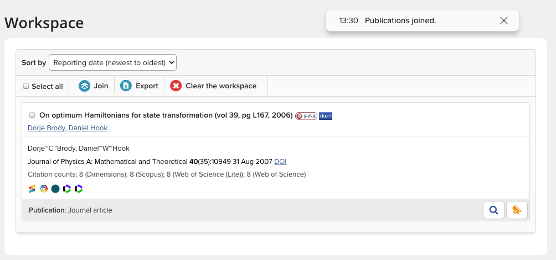
Task: Open the Dorje Brody author link
Action: coord(46,128)
